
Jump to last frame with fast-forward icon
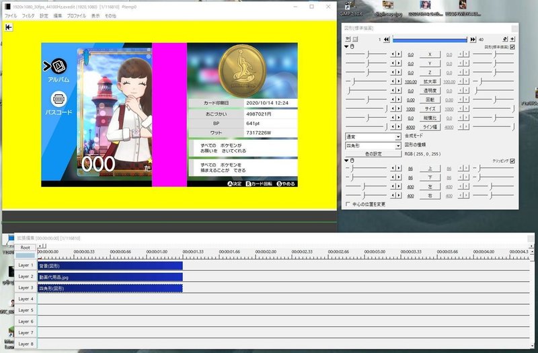473,40
